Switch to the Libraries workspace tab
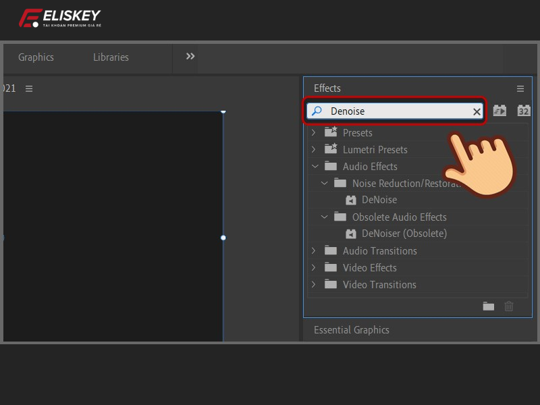540x405 pixels. coord(111,57)
